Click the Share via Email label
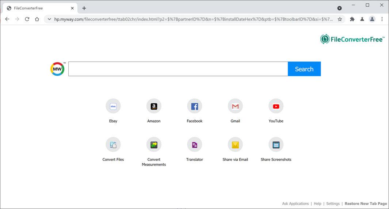 point(235,159)
